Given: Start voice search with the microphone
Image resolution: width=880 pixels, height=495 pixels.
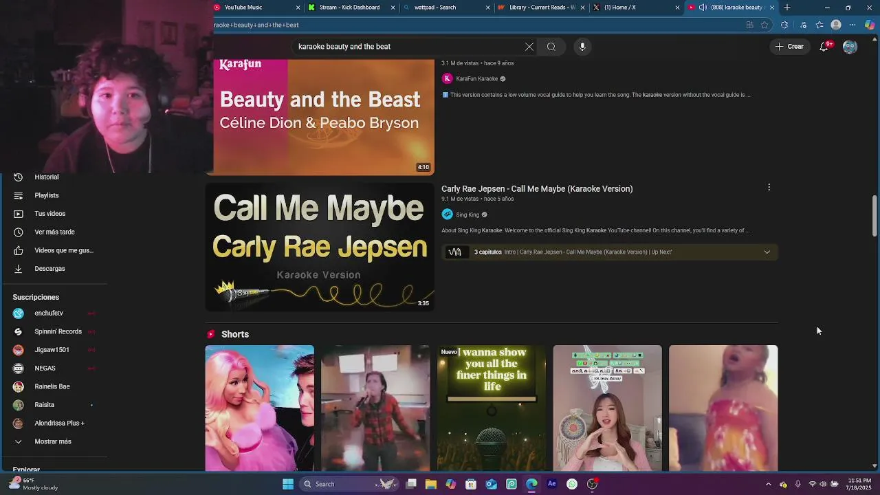Looking at the screenshot, I should tap(582, 47).
